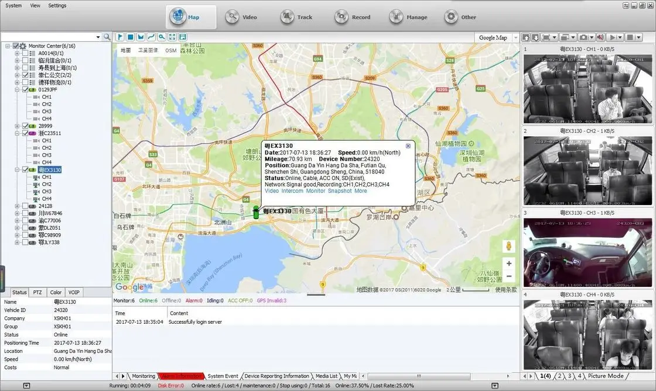Collapse the Monitor Center tree node
The width and height of the screenshot is (656, 391).
tap(8, 46)
